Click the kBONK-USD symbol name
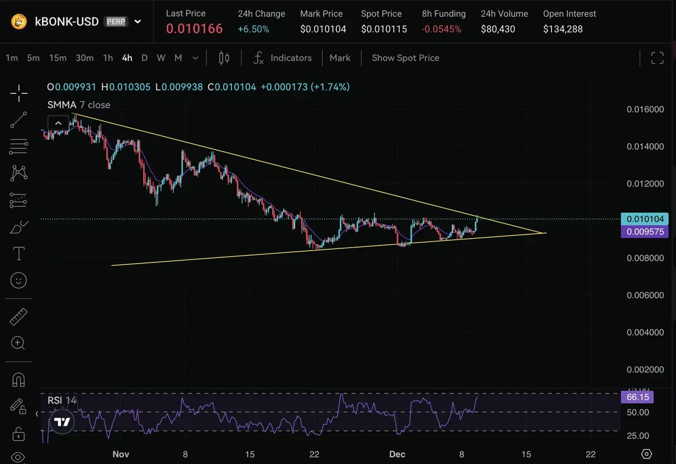This screenshot has width=676, height=464. click(67, 22)
